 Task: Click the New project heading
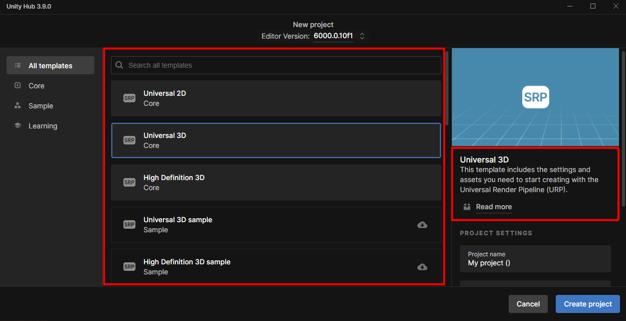[313, 25]
